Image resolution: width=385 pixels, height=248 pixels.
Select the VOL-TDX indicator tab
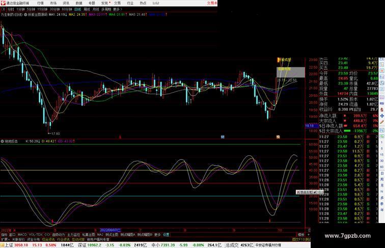[x=36, y=235]
